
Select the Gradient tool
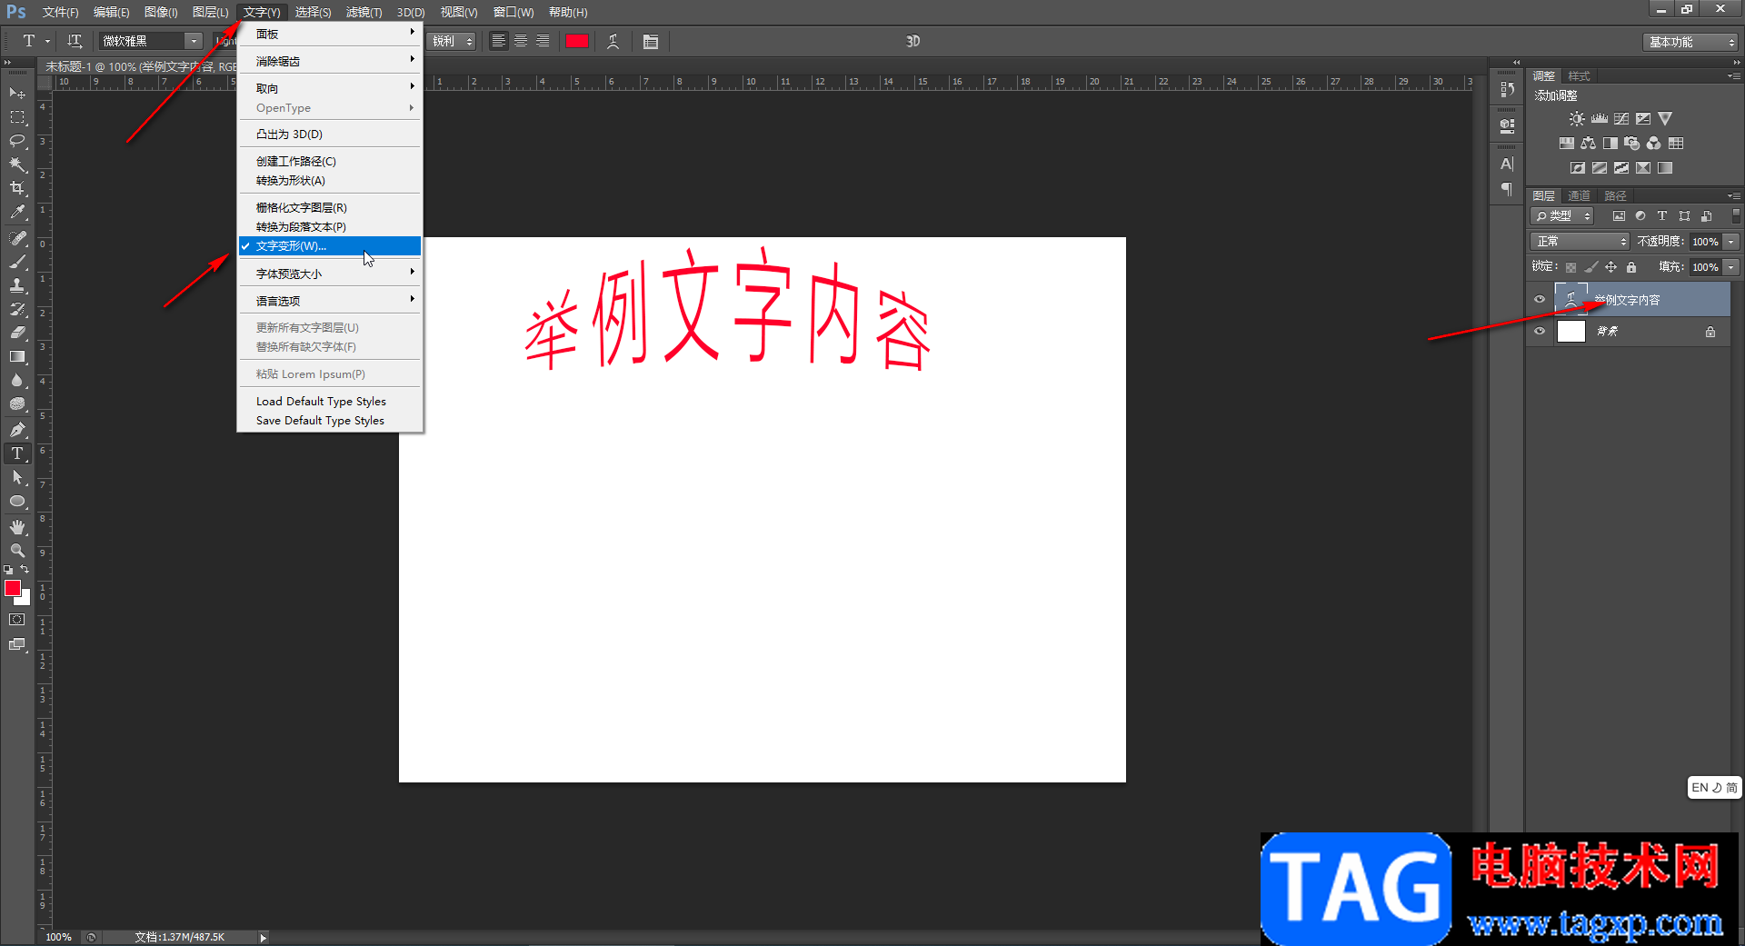pyautogui.click(x=17, y=356)
